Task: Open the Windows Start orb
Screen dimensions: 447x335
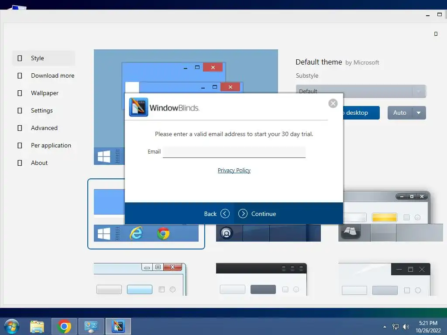Action: click(12, 326)
